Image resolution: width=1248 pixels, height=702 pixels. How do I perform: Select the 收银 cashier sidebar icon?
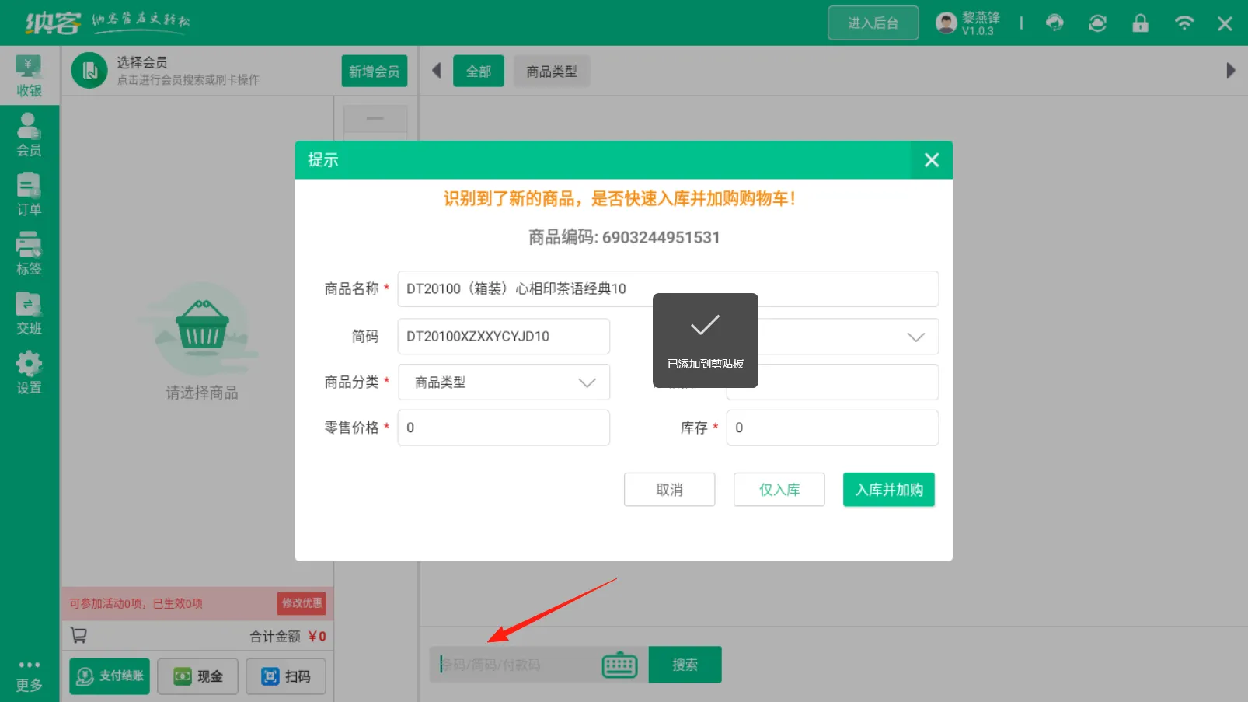29,75
